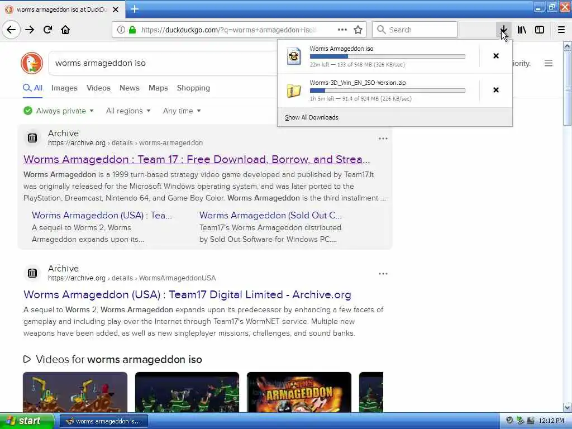The width and height of the screenshot is (572, 429).
Task: Select the worms armageddon taskbar button
Action: click(x=103, y=421)
